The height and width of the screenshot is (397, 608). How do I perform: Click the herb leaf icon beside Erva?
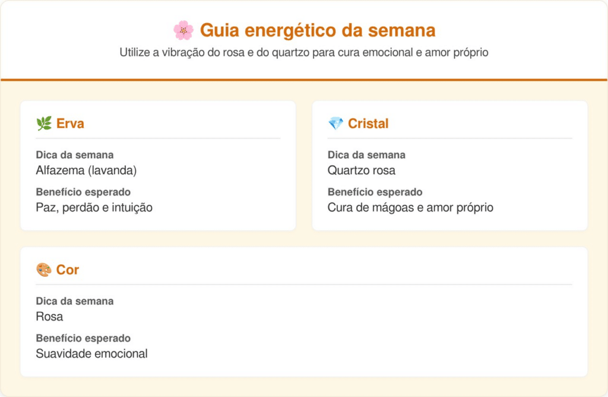tap(44, 123)
